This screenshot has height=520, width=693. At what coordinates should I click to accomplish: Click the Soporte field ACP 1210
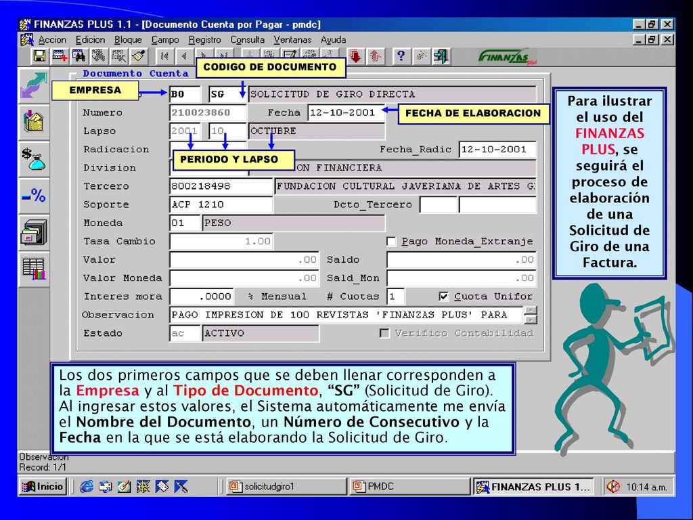click(221, 204)
